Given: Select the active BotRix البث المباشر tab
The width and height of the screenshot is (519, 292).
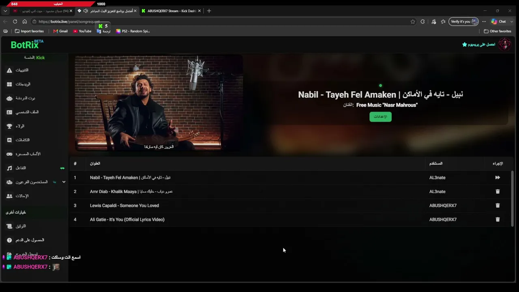Looking at the screenshot, I should (x=107, y=11).
